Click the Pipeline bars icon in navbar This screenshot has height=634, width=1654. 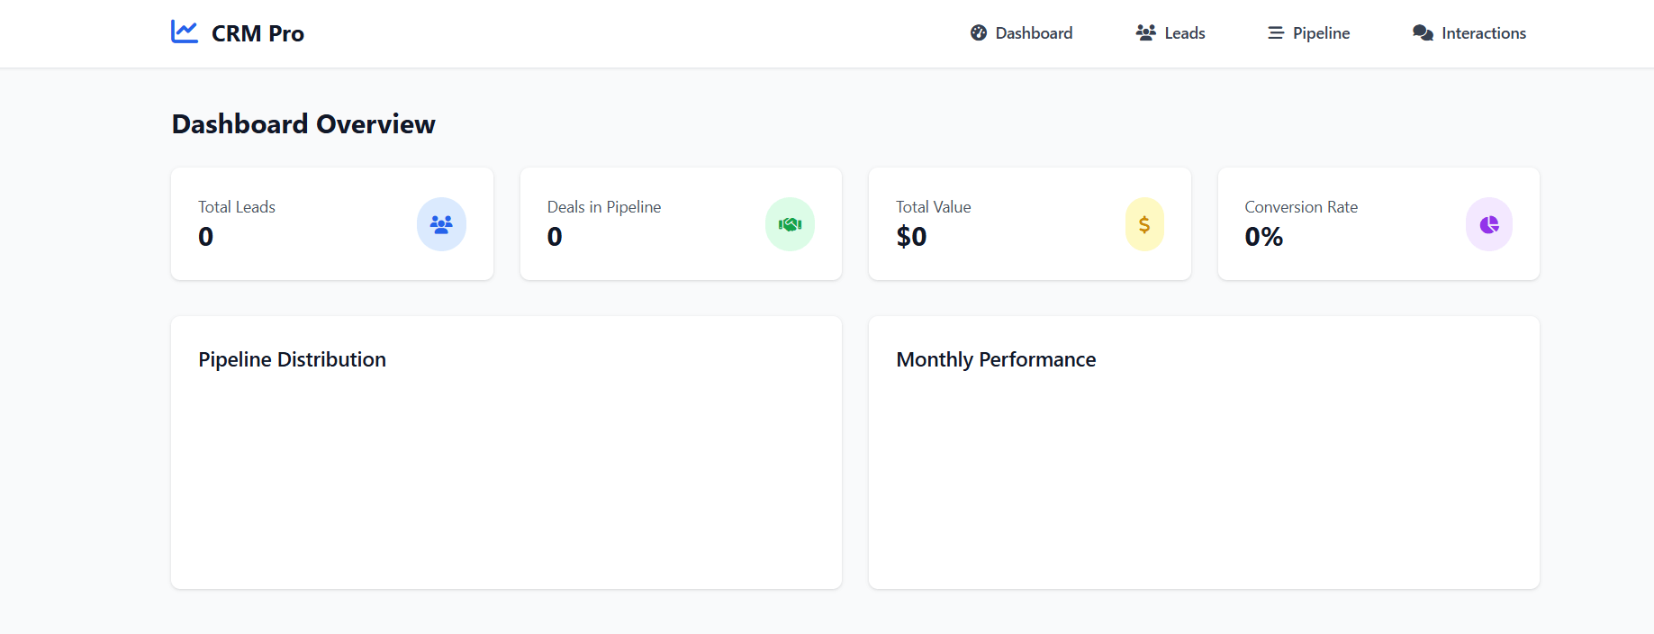click(x=1276, y=33)
